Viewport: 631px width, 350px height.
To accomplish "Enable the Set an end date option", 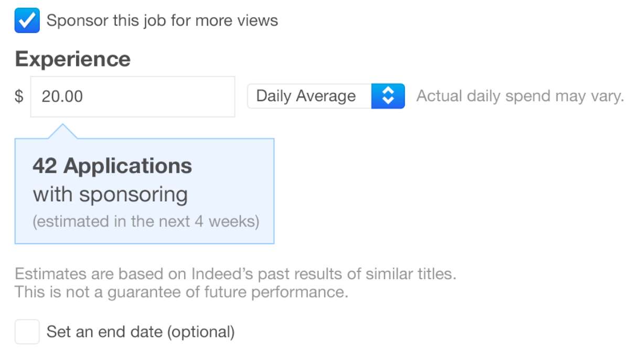I will pyautogui.click(x=28, y=331).
